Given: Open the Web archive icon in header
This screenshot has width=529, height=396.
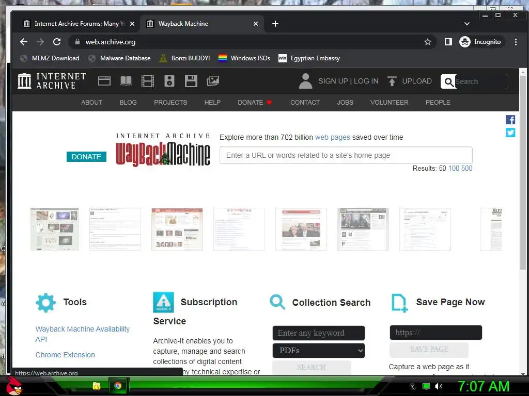Looking at the screenshot, I should tap(104, 81).
